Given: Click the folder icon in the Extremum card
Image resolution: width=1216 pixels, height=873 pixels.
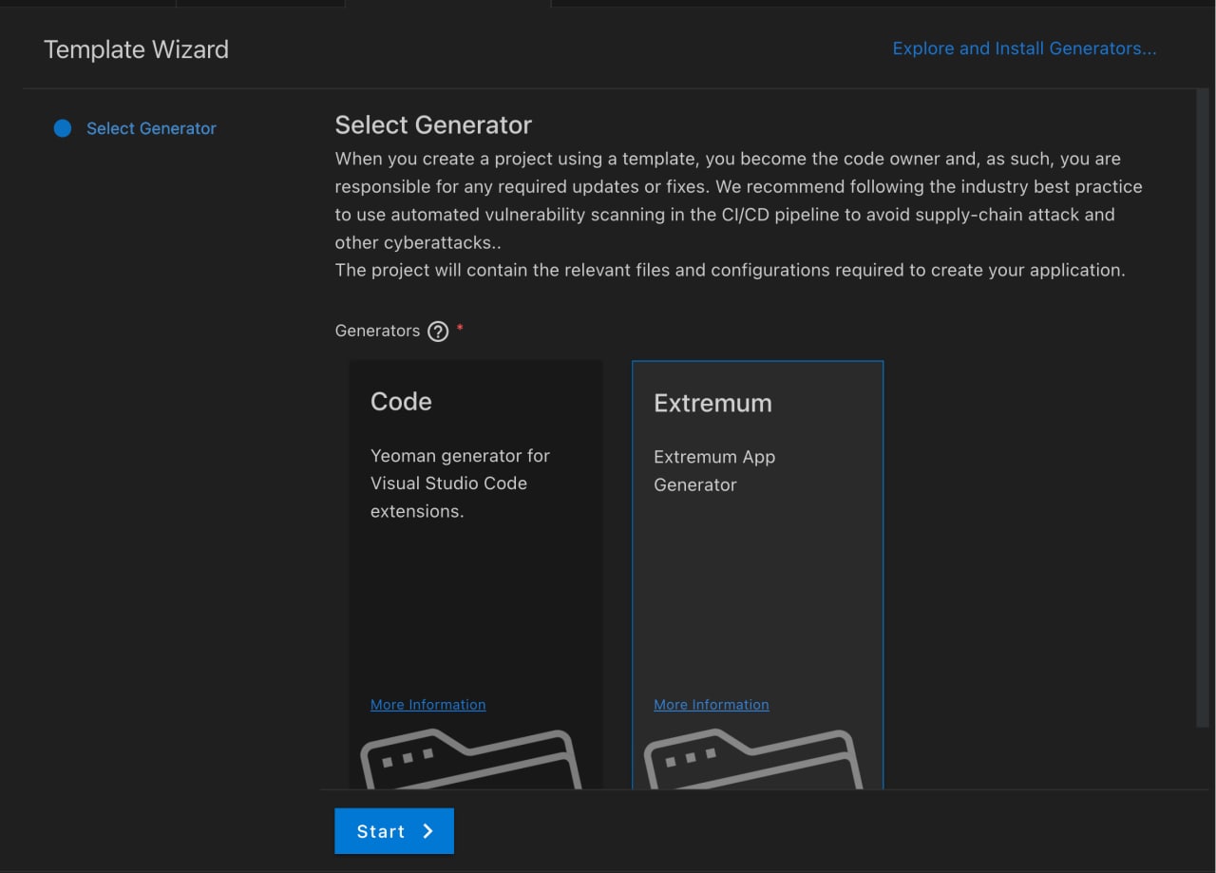Looking at the screenshot, I should [753, 760].
